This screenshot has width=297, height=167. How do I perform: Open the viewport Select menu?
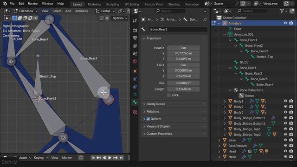57,11
